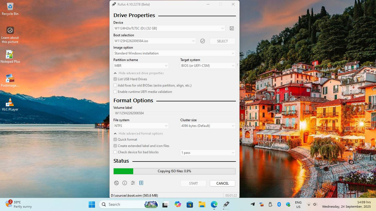This screenshot has width=376, height=211.
Task: Click the weather widget 33°C Partly sunny
Action: 18,204
